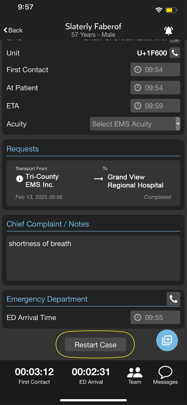Call the Emergency Department phone icon

(173, 299)
